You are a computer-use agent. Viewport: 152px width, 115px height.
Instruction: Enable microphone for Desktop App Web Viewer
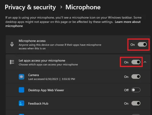[136, 90]
